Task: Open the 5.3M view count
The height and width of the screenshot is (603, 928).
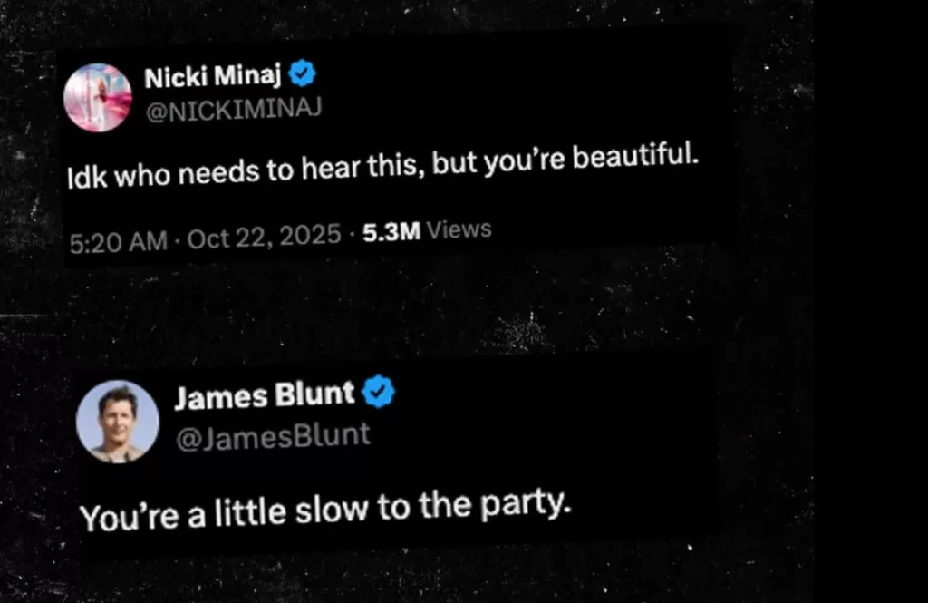Action: coord(391,232)
